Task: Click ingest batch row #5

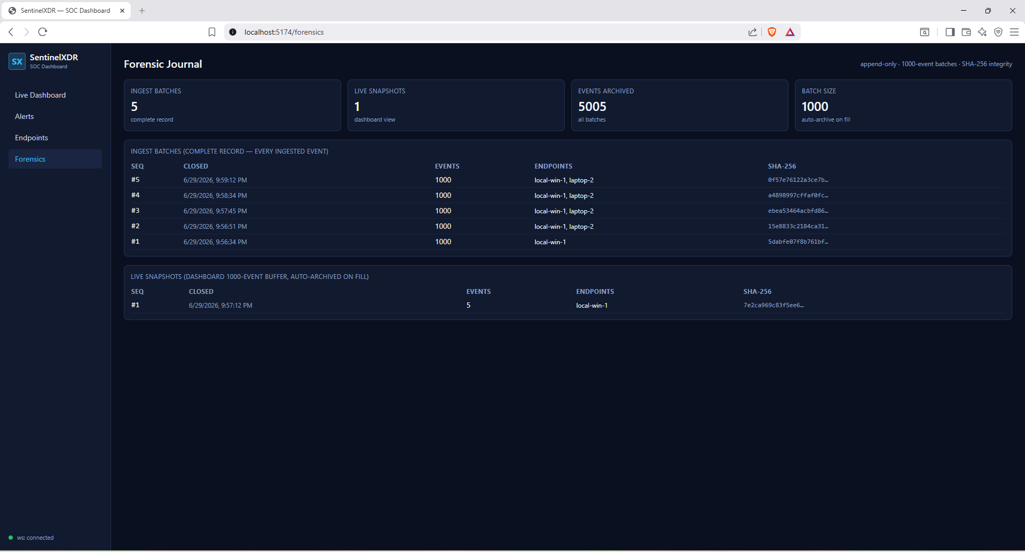Action: click(x=568, y=180)
